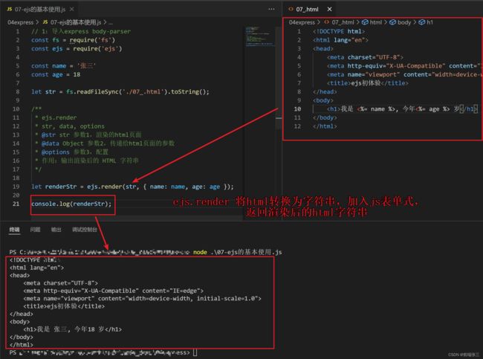Open 07_.html item in right breadcrumb
Viewport: 483px width, 359px height.
343,22
